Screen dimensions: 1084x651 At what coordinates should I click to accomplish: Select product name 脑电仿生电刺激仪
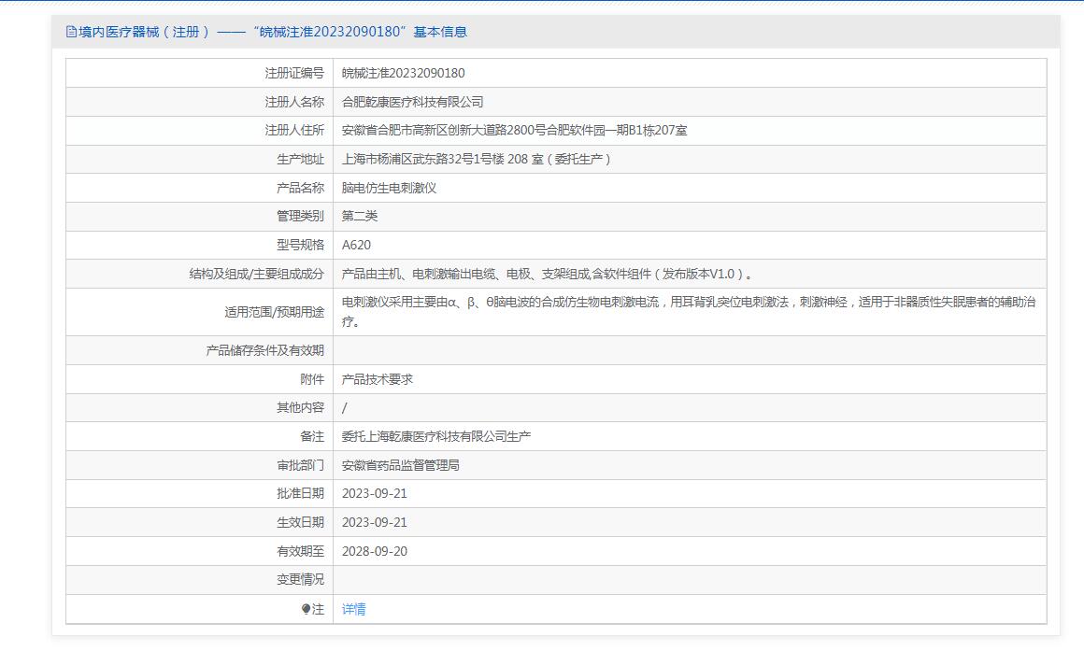(389, 188)
